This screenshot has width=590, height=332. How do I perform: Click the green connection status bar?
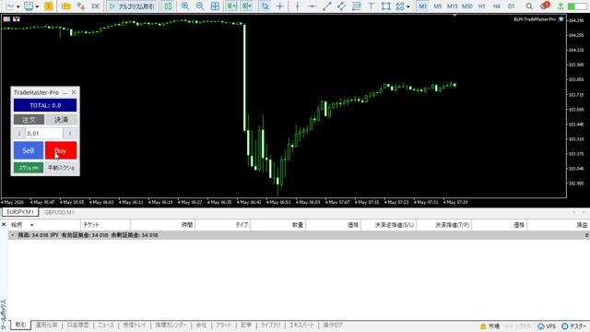coord(576,6)
